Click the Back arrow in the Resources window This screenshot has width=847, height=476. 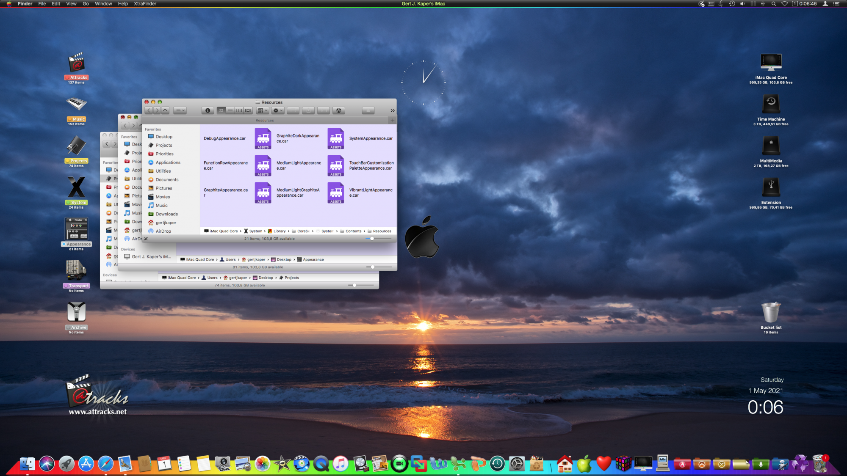pyautogui.click(x=148, y=110)
